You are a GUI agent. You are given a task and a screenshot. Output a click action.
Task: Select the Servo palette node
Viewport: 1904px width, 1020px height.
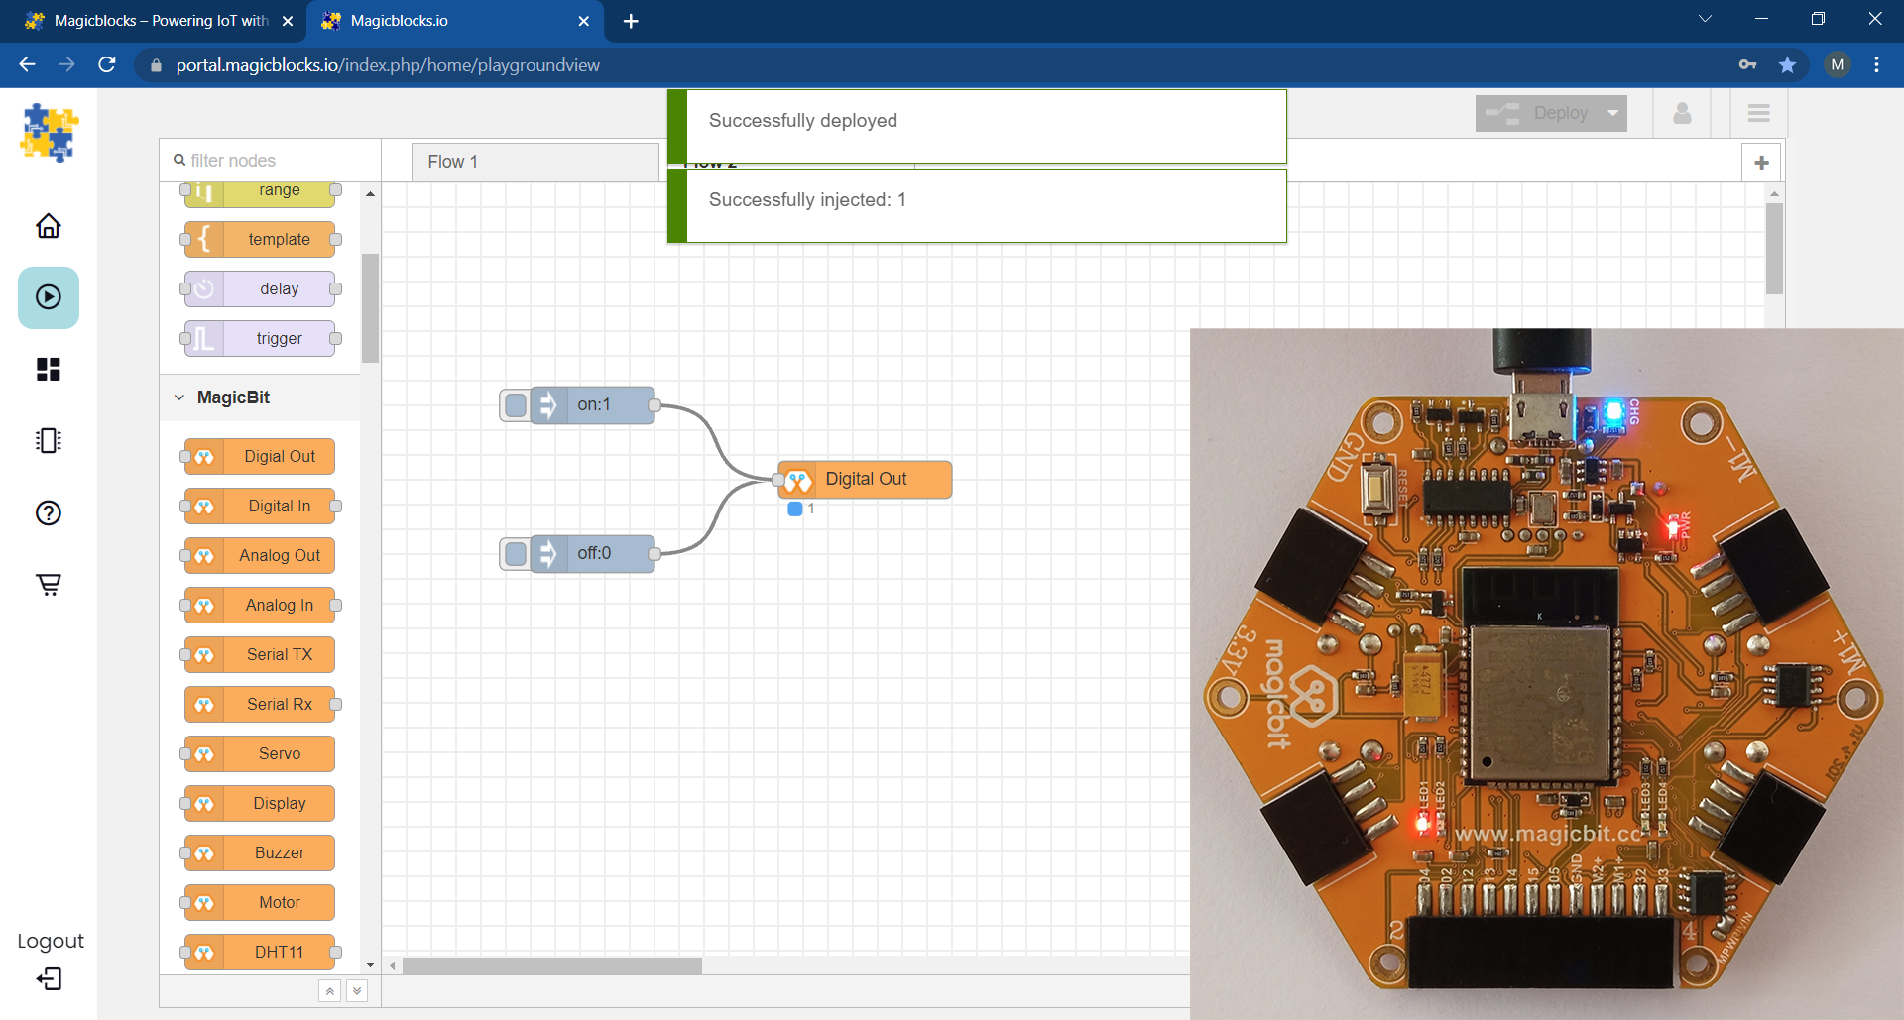260,753
